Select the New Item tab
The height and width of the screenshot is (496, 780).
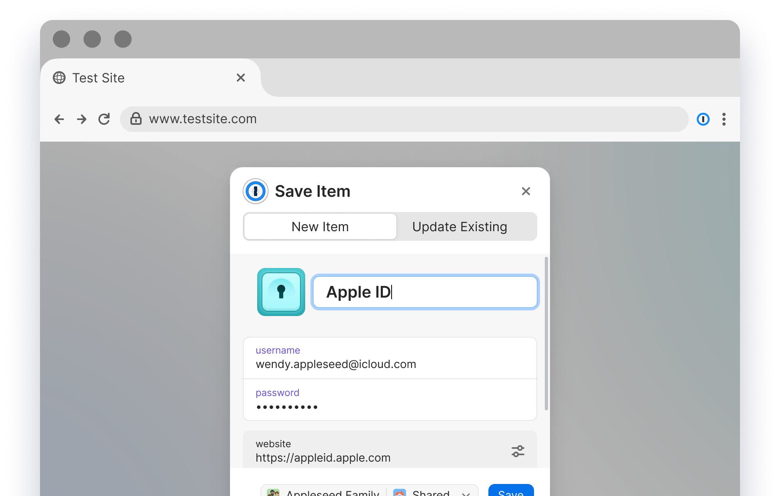[320, 227]
